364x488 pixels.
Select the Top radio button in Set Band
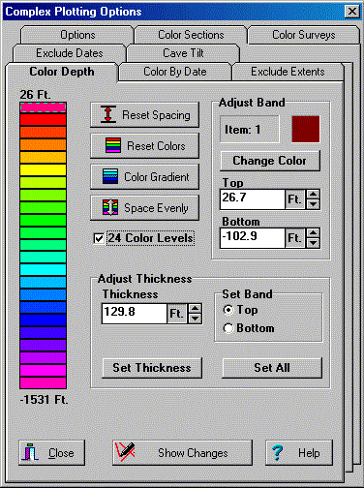point(228,310)
